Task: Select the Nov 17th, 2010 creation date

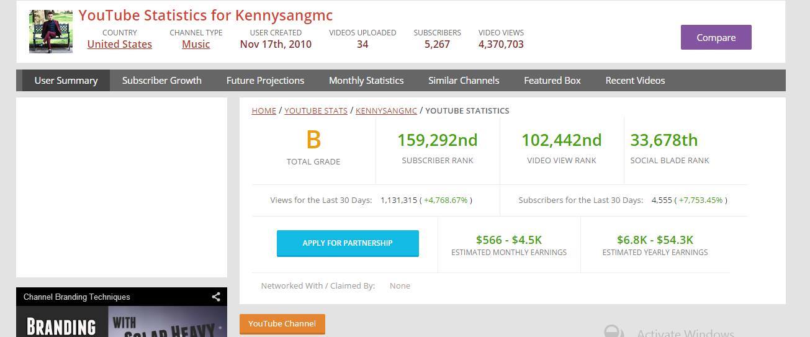Action: 276,44
